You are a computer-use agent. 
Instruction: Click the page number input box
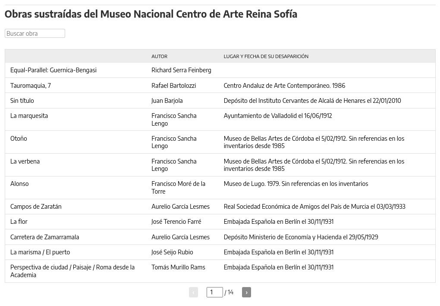215,292
